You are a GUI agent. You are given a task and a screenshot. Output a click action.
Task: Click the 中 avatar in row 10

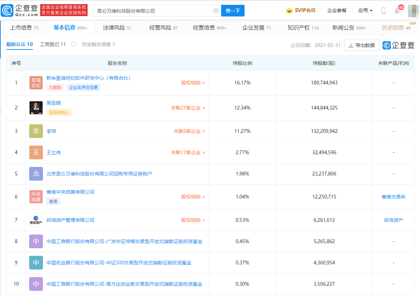(x=36, y=284)
